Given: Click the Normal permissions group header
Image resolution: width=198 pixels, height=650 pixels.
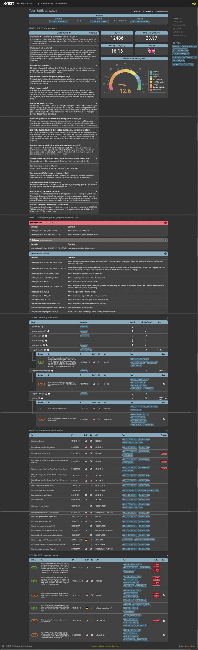Looking at the screenshot, I should pyautogui.click(x=98, y=254).
